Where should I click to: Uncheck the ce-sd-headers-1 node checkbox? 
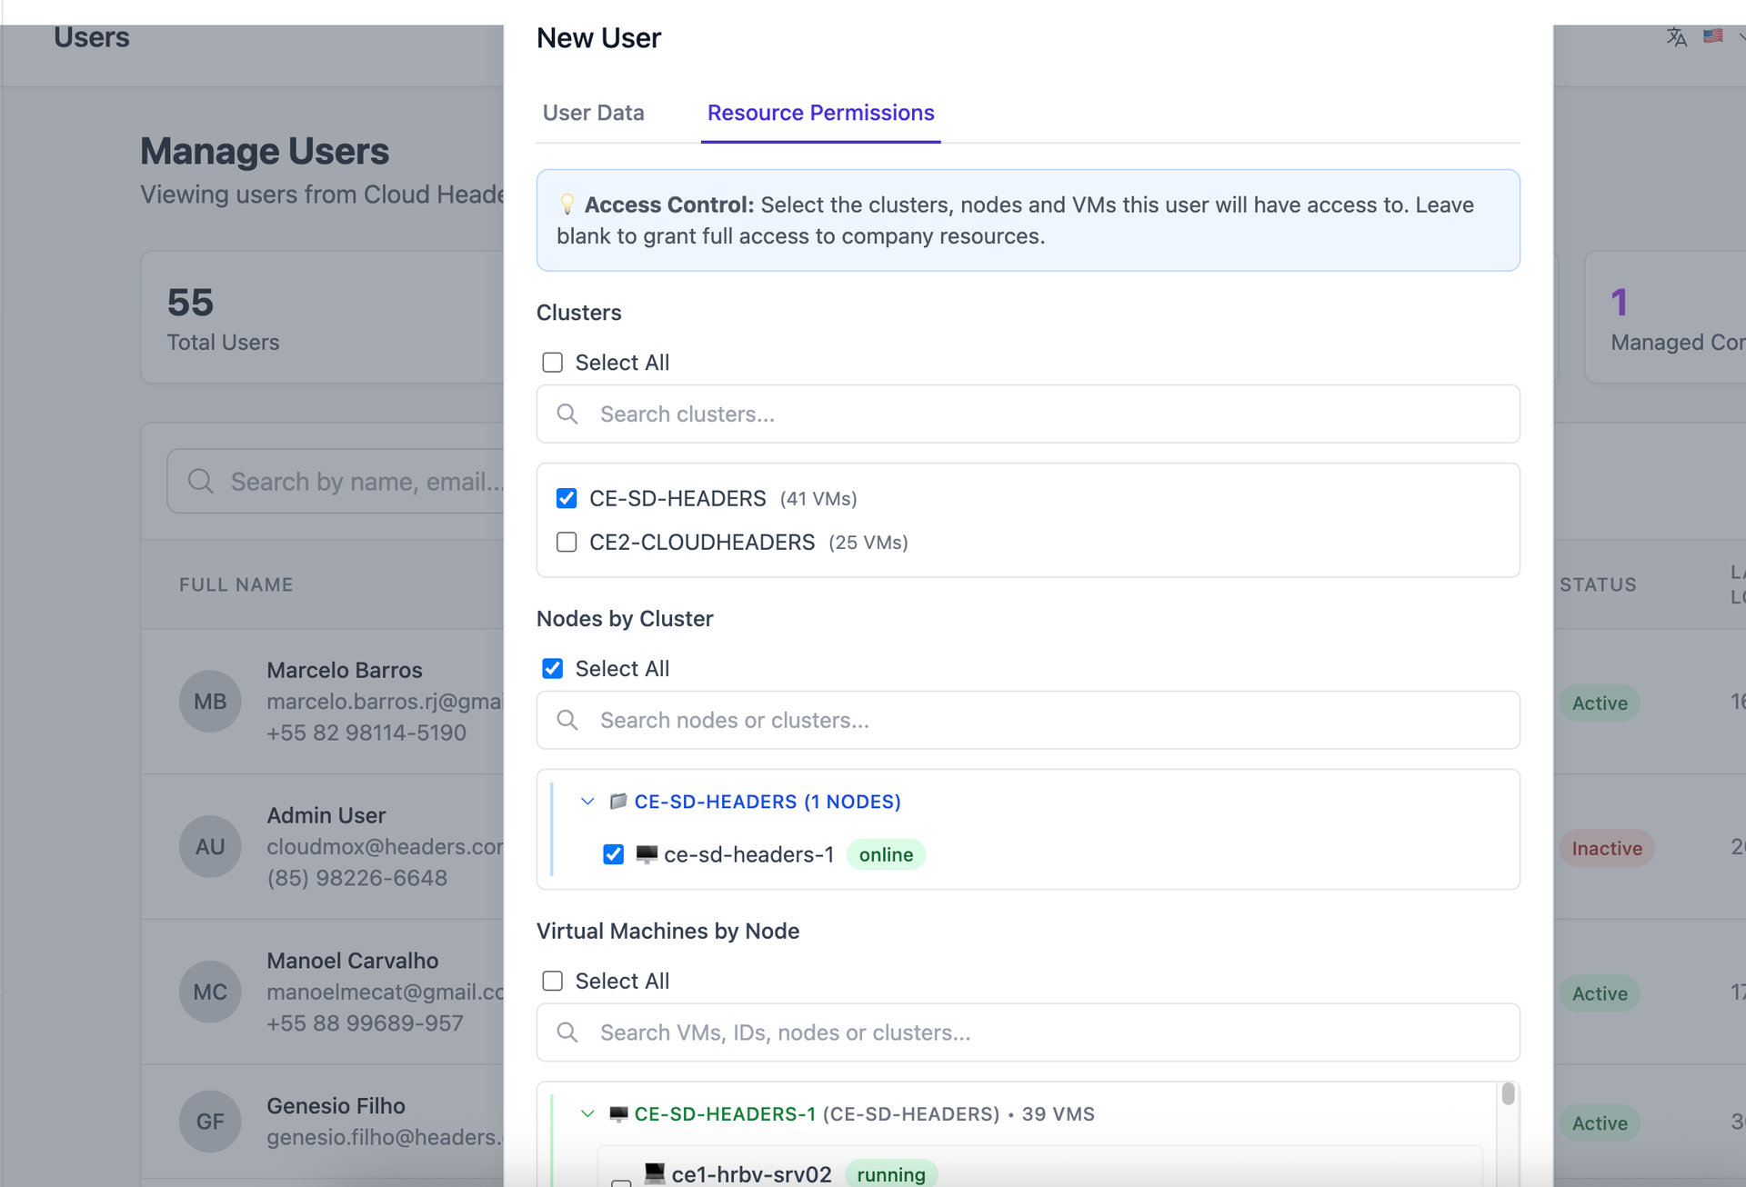614,854
